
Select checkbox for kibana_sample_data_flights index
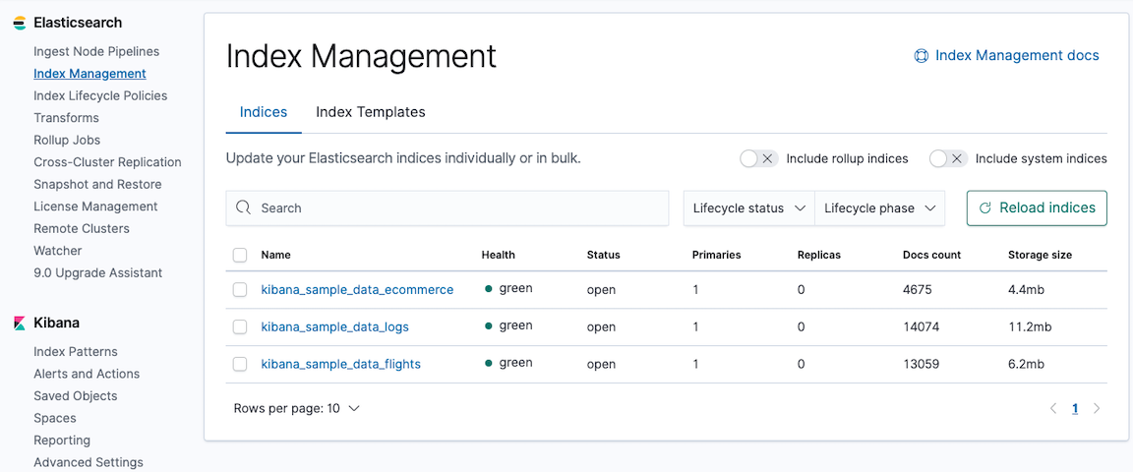[240, 365]
